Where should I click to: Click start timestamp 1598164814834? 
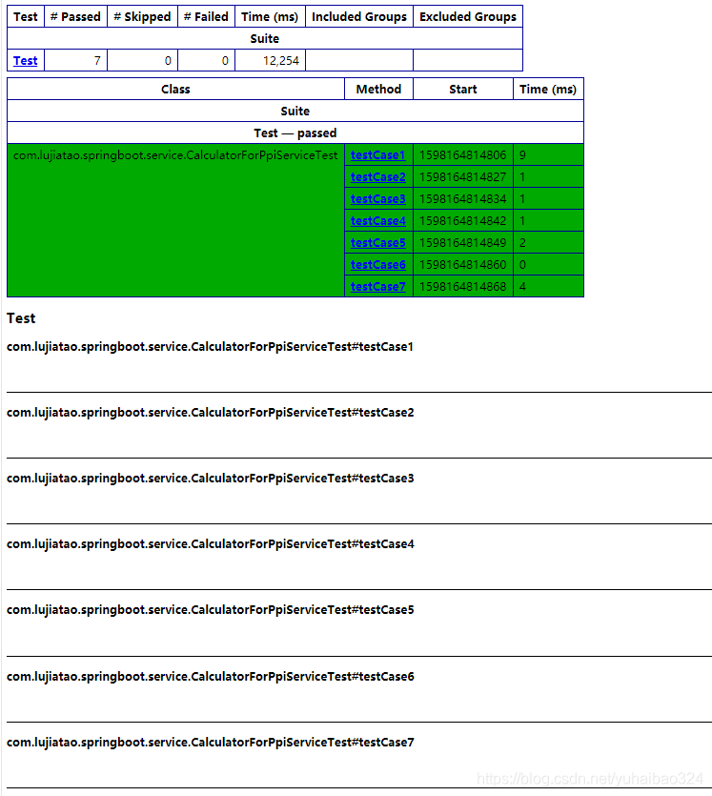[x=463, y=198]
